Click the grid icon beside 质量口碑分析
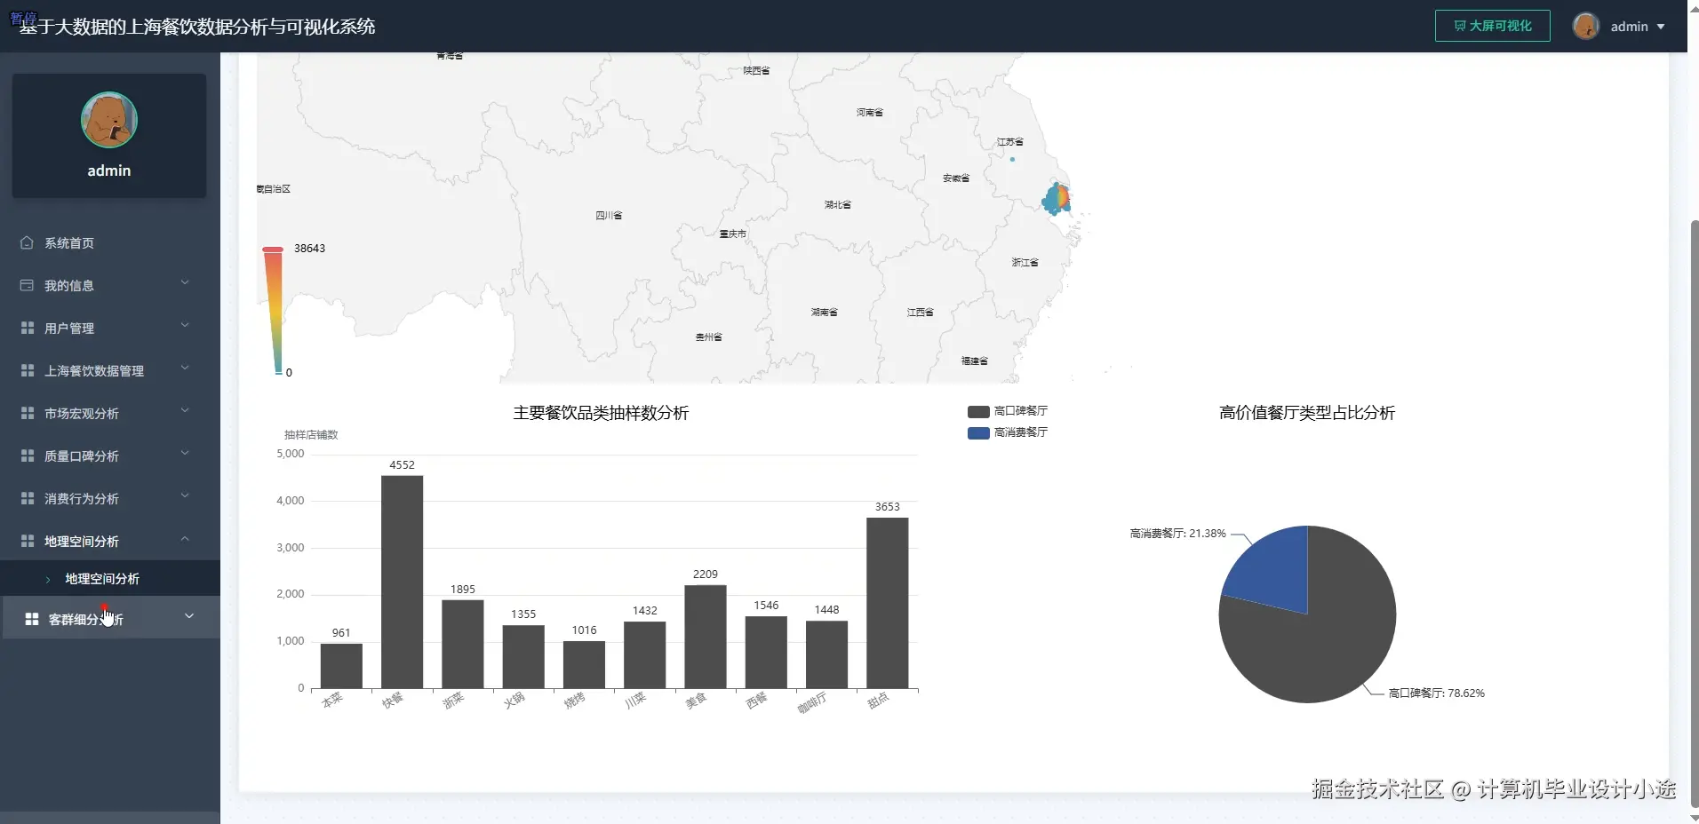 point(27,456)
